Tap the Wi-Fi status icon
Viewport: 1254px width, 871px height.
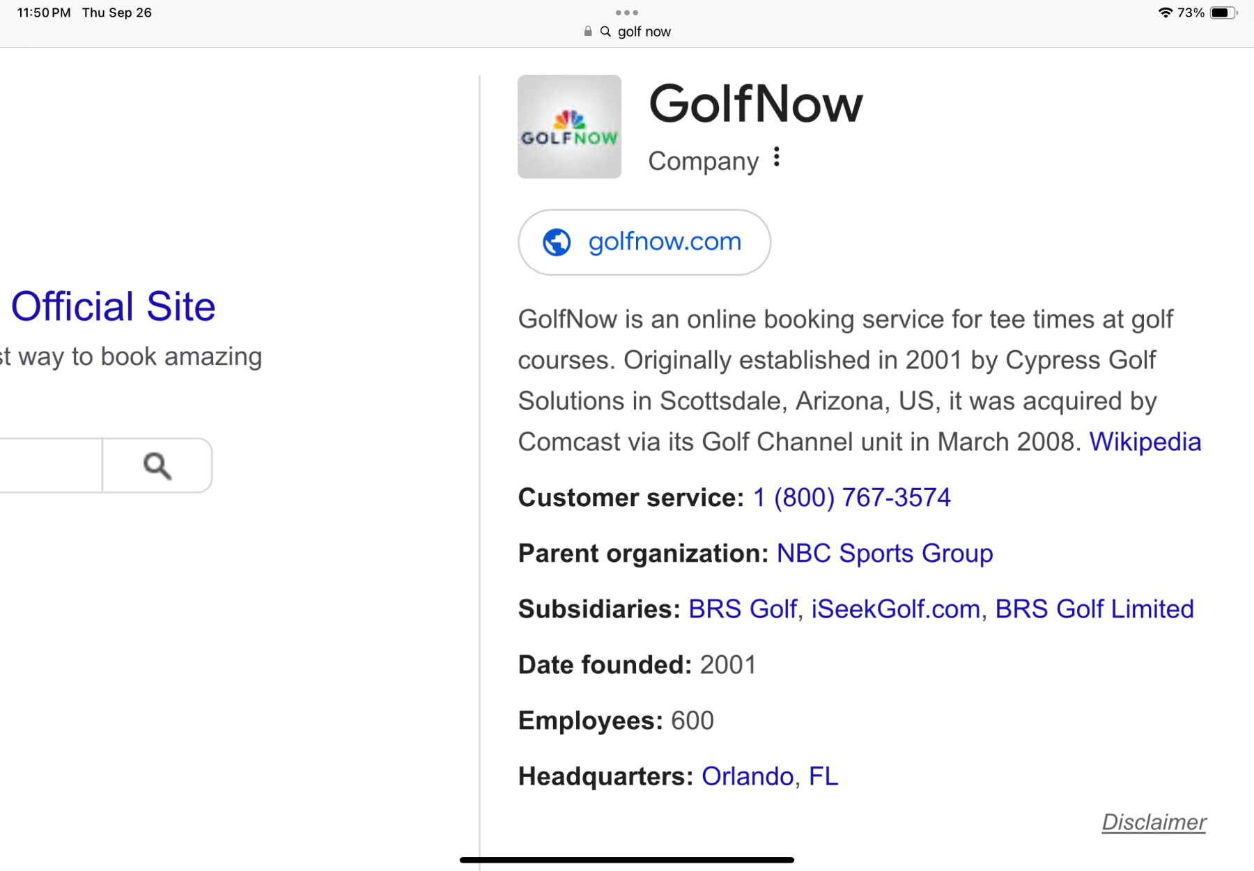[1164, 13]
